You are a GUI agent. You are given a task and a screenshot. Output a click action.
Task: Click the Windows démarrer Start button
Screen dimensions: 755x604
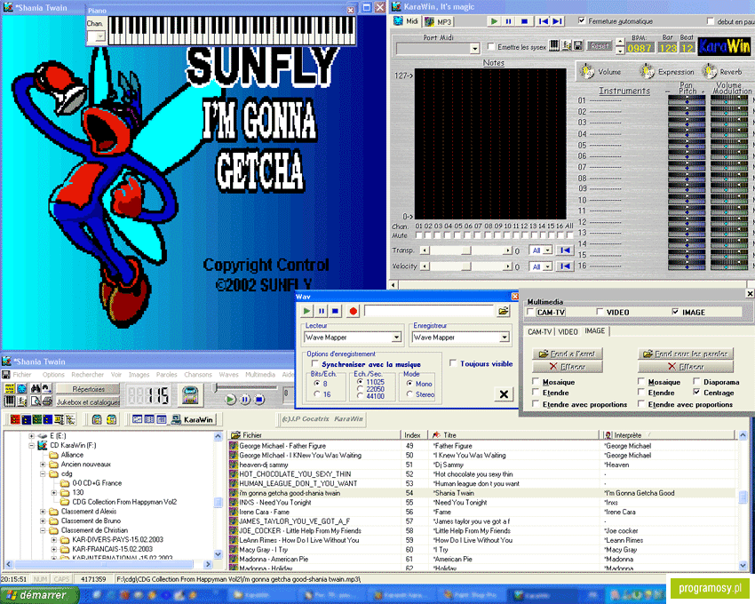(39, 595)
